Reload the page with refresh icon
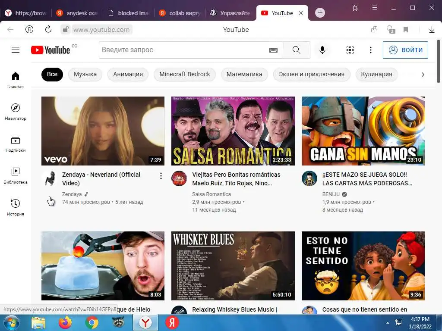This screenshot has width=442, height=331. (48, 29)
